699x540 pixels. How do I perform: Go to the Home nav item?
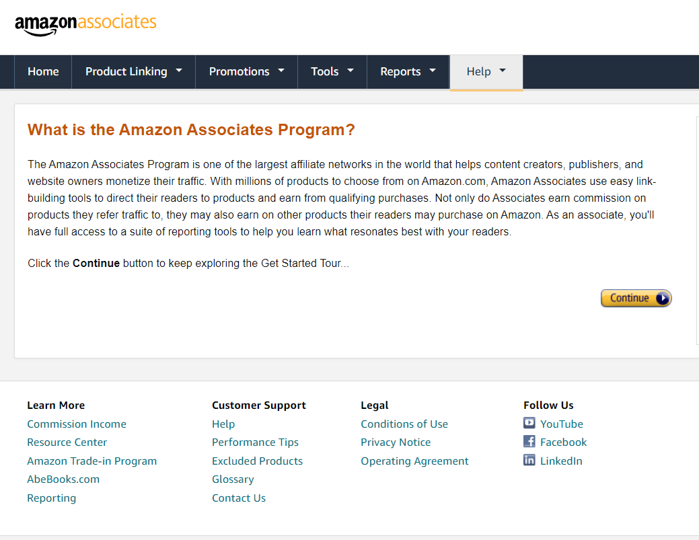coord(43,72)
